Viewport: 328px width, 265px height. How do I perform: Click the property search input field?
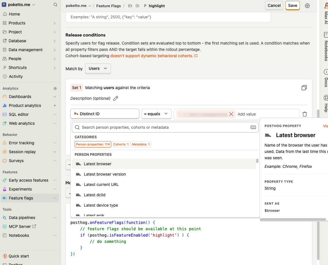tap(164, 127)
